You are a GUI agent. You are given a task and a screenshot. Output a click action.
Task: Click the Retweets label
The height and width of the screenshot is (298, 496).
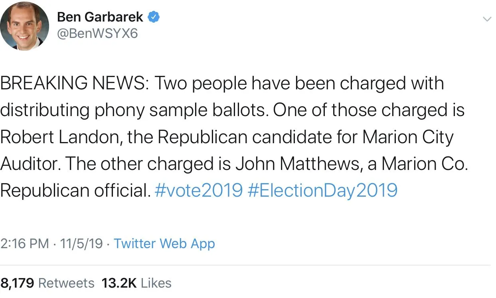(x=66, y=283)
